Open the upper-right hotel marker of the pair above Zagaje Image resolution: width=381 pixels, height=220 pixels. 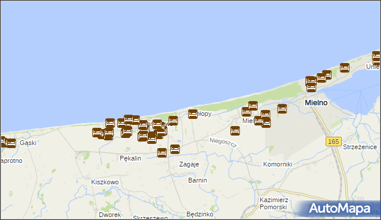pyautogui.click(x=175, y=149)
